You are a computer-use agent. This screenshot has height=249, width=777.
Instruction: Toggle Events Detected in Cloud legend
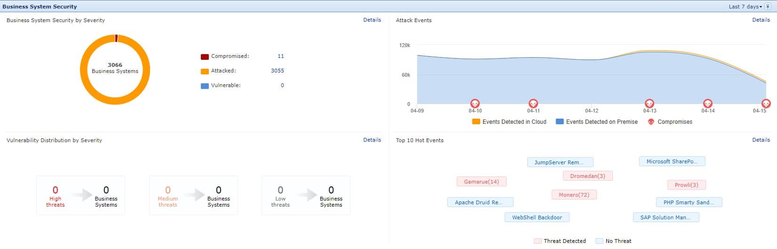pos(509,122)
